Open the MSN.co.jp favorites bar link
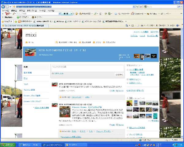This screenshot has width=184, height=147. click(59, 21)
